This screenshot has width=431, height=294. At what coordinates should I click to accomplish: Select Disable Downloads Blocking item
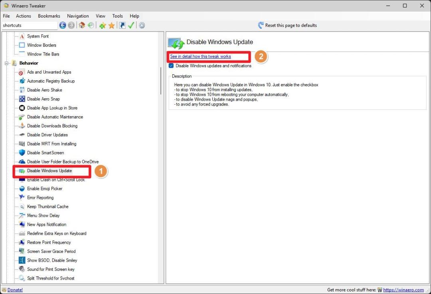point(52,126)
